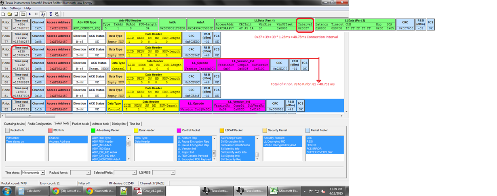497x196 pixels.
Task: Open the File menu
Action: click(4, 8)
